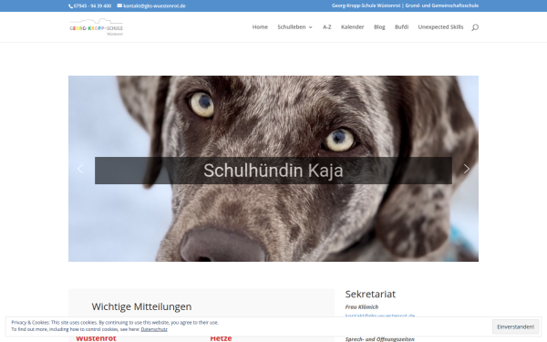Open the Home menu item
The image size is (547, 342).
point(260,26)
